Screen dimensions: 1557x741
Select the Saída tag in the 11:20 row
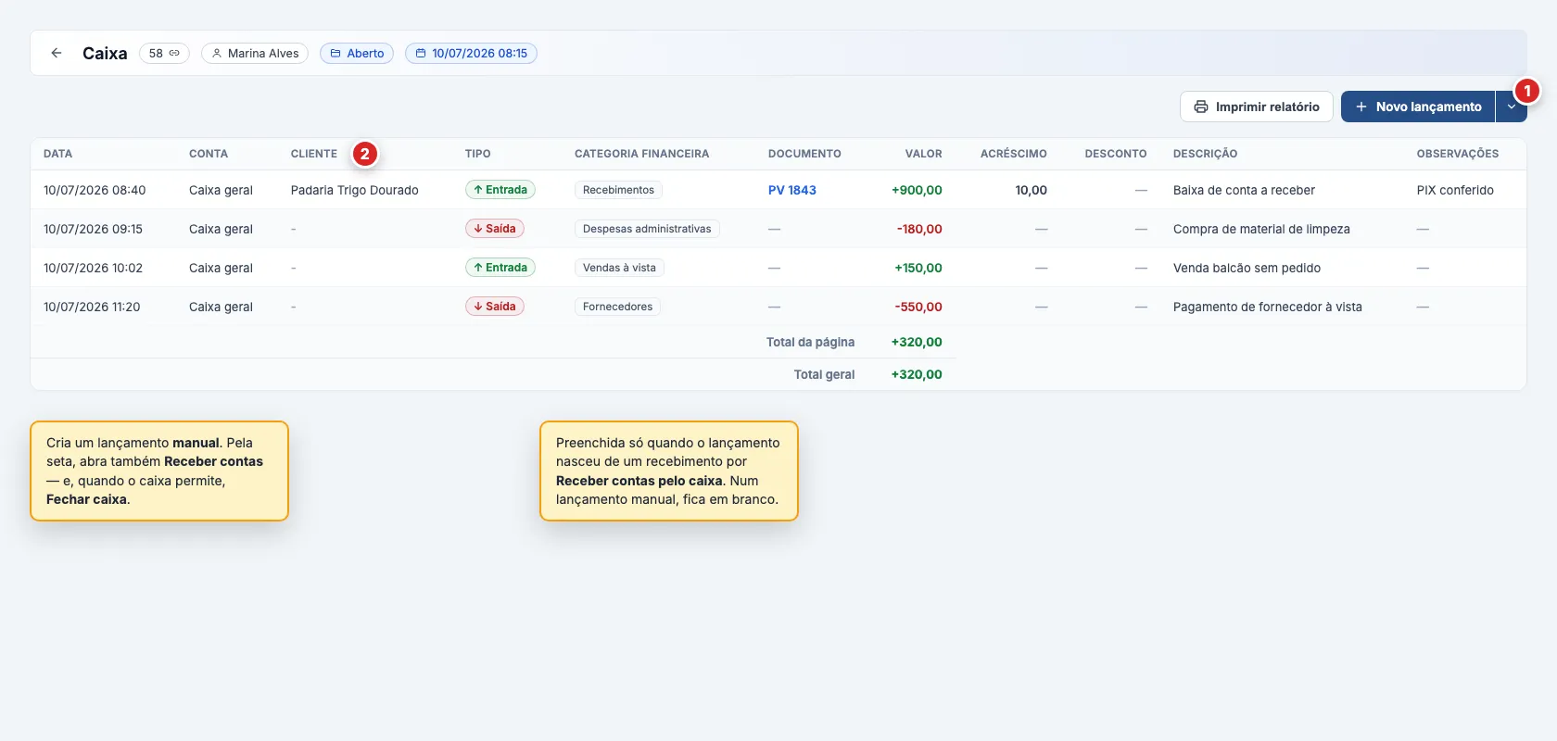[495, 307]
